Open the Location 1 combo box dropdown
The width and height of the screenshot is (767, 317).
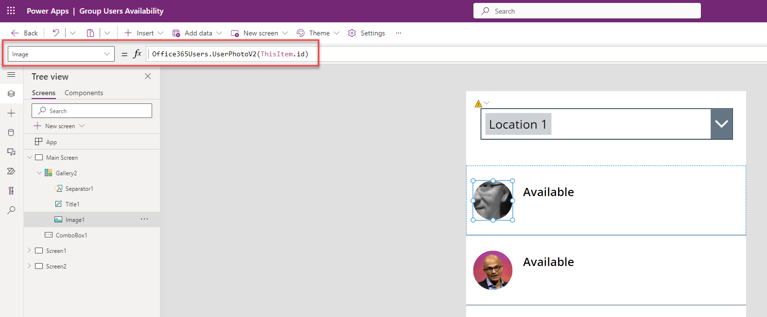[721, 124]
